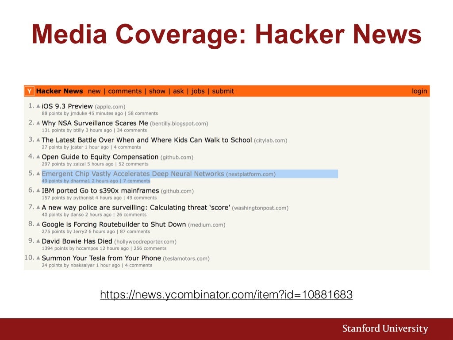Open user pythonist's profile
Image resolution: width=453 pixels, height=340 pixels.
84,198
